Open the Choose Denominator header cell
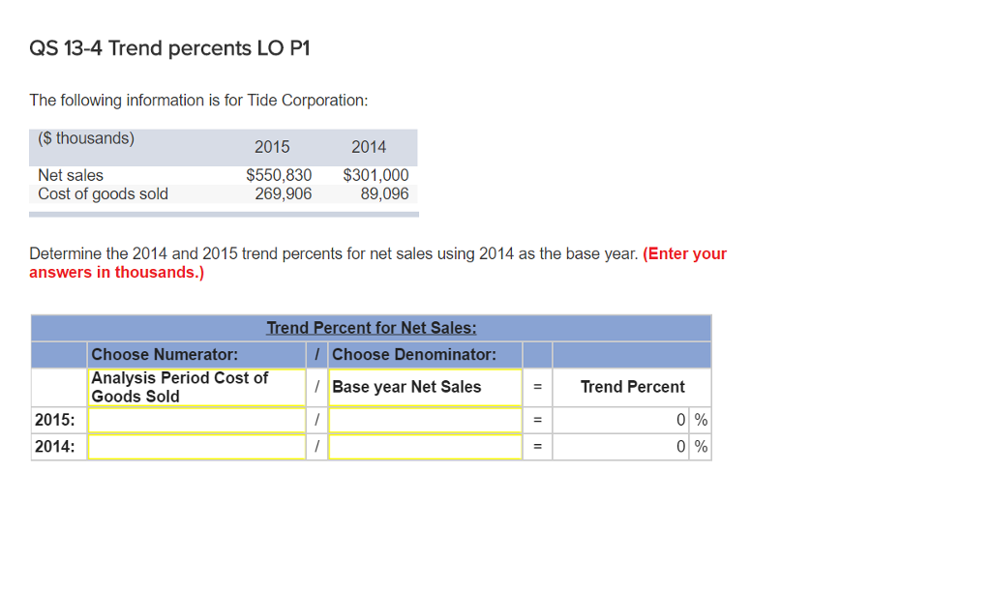 tap(426, 354)
